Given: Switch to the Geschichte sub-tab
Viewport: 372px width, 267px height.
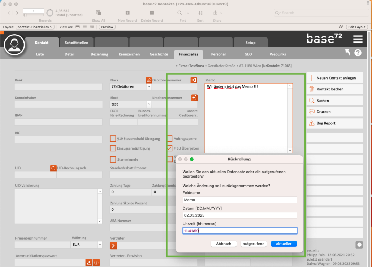Looking at the screenshot, I should point(159,54).
